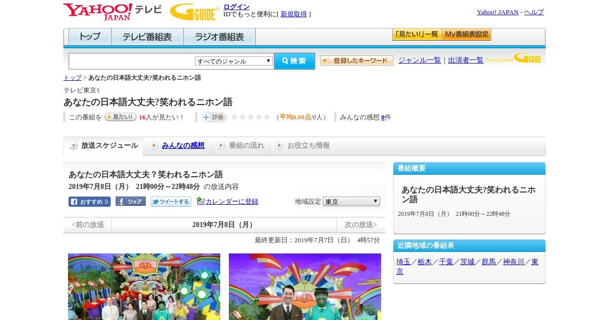Click the Facebook シェア button
609x320 pixels.
click(x=130, y=201)
